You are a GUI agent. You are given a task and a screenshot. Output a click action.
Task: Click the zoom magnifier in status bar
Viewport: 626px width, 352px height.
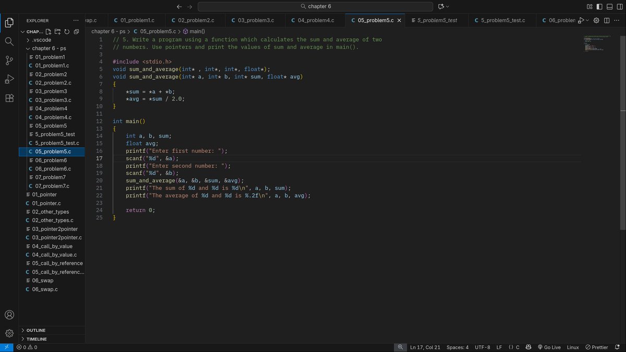pos(400,347)
